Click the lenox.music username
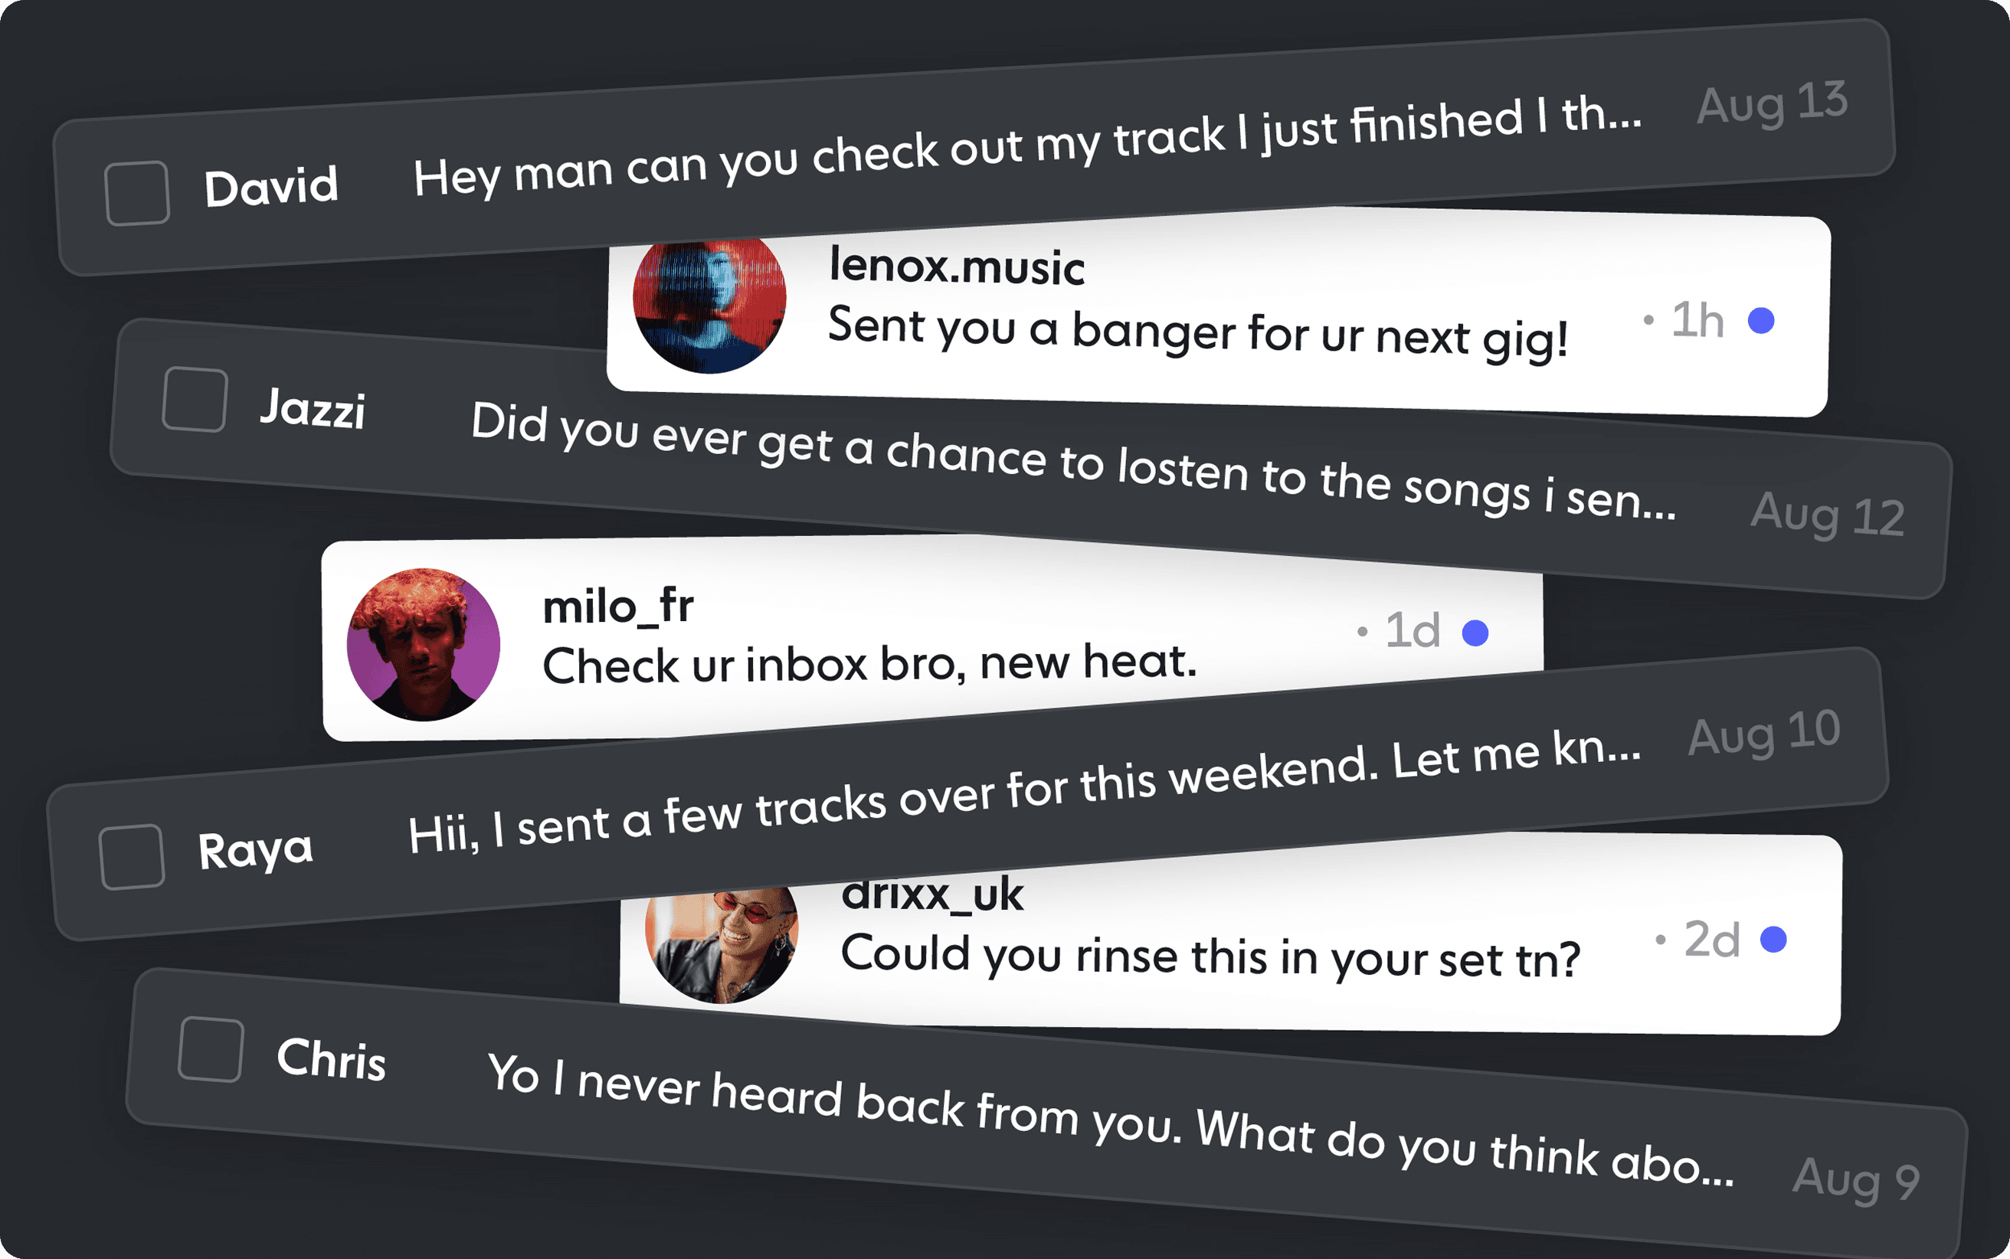2010x1259 pixels. click(x=957, y=267)
